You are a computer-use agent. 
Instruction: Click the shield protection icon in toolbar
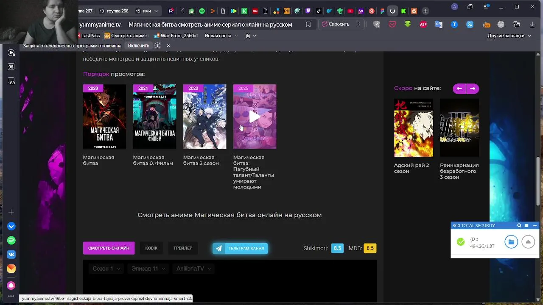click(376, 25)
